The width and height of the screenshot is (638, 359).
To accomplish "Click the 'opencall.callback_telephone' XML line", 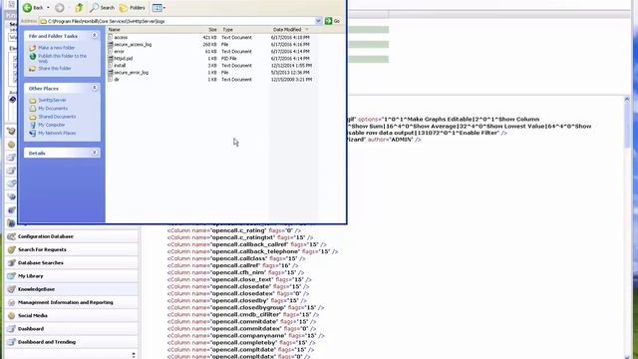I will (x=252, y=252).
